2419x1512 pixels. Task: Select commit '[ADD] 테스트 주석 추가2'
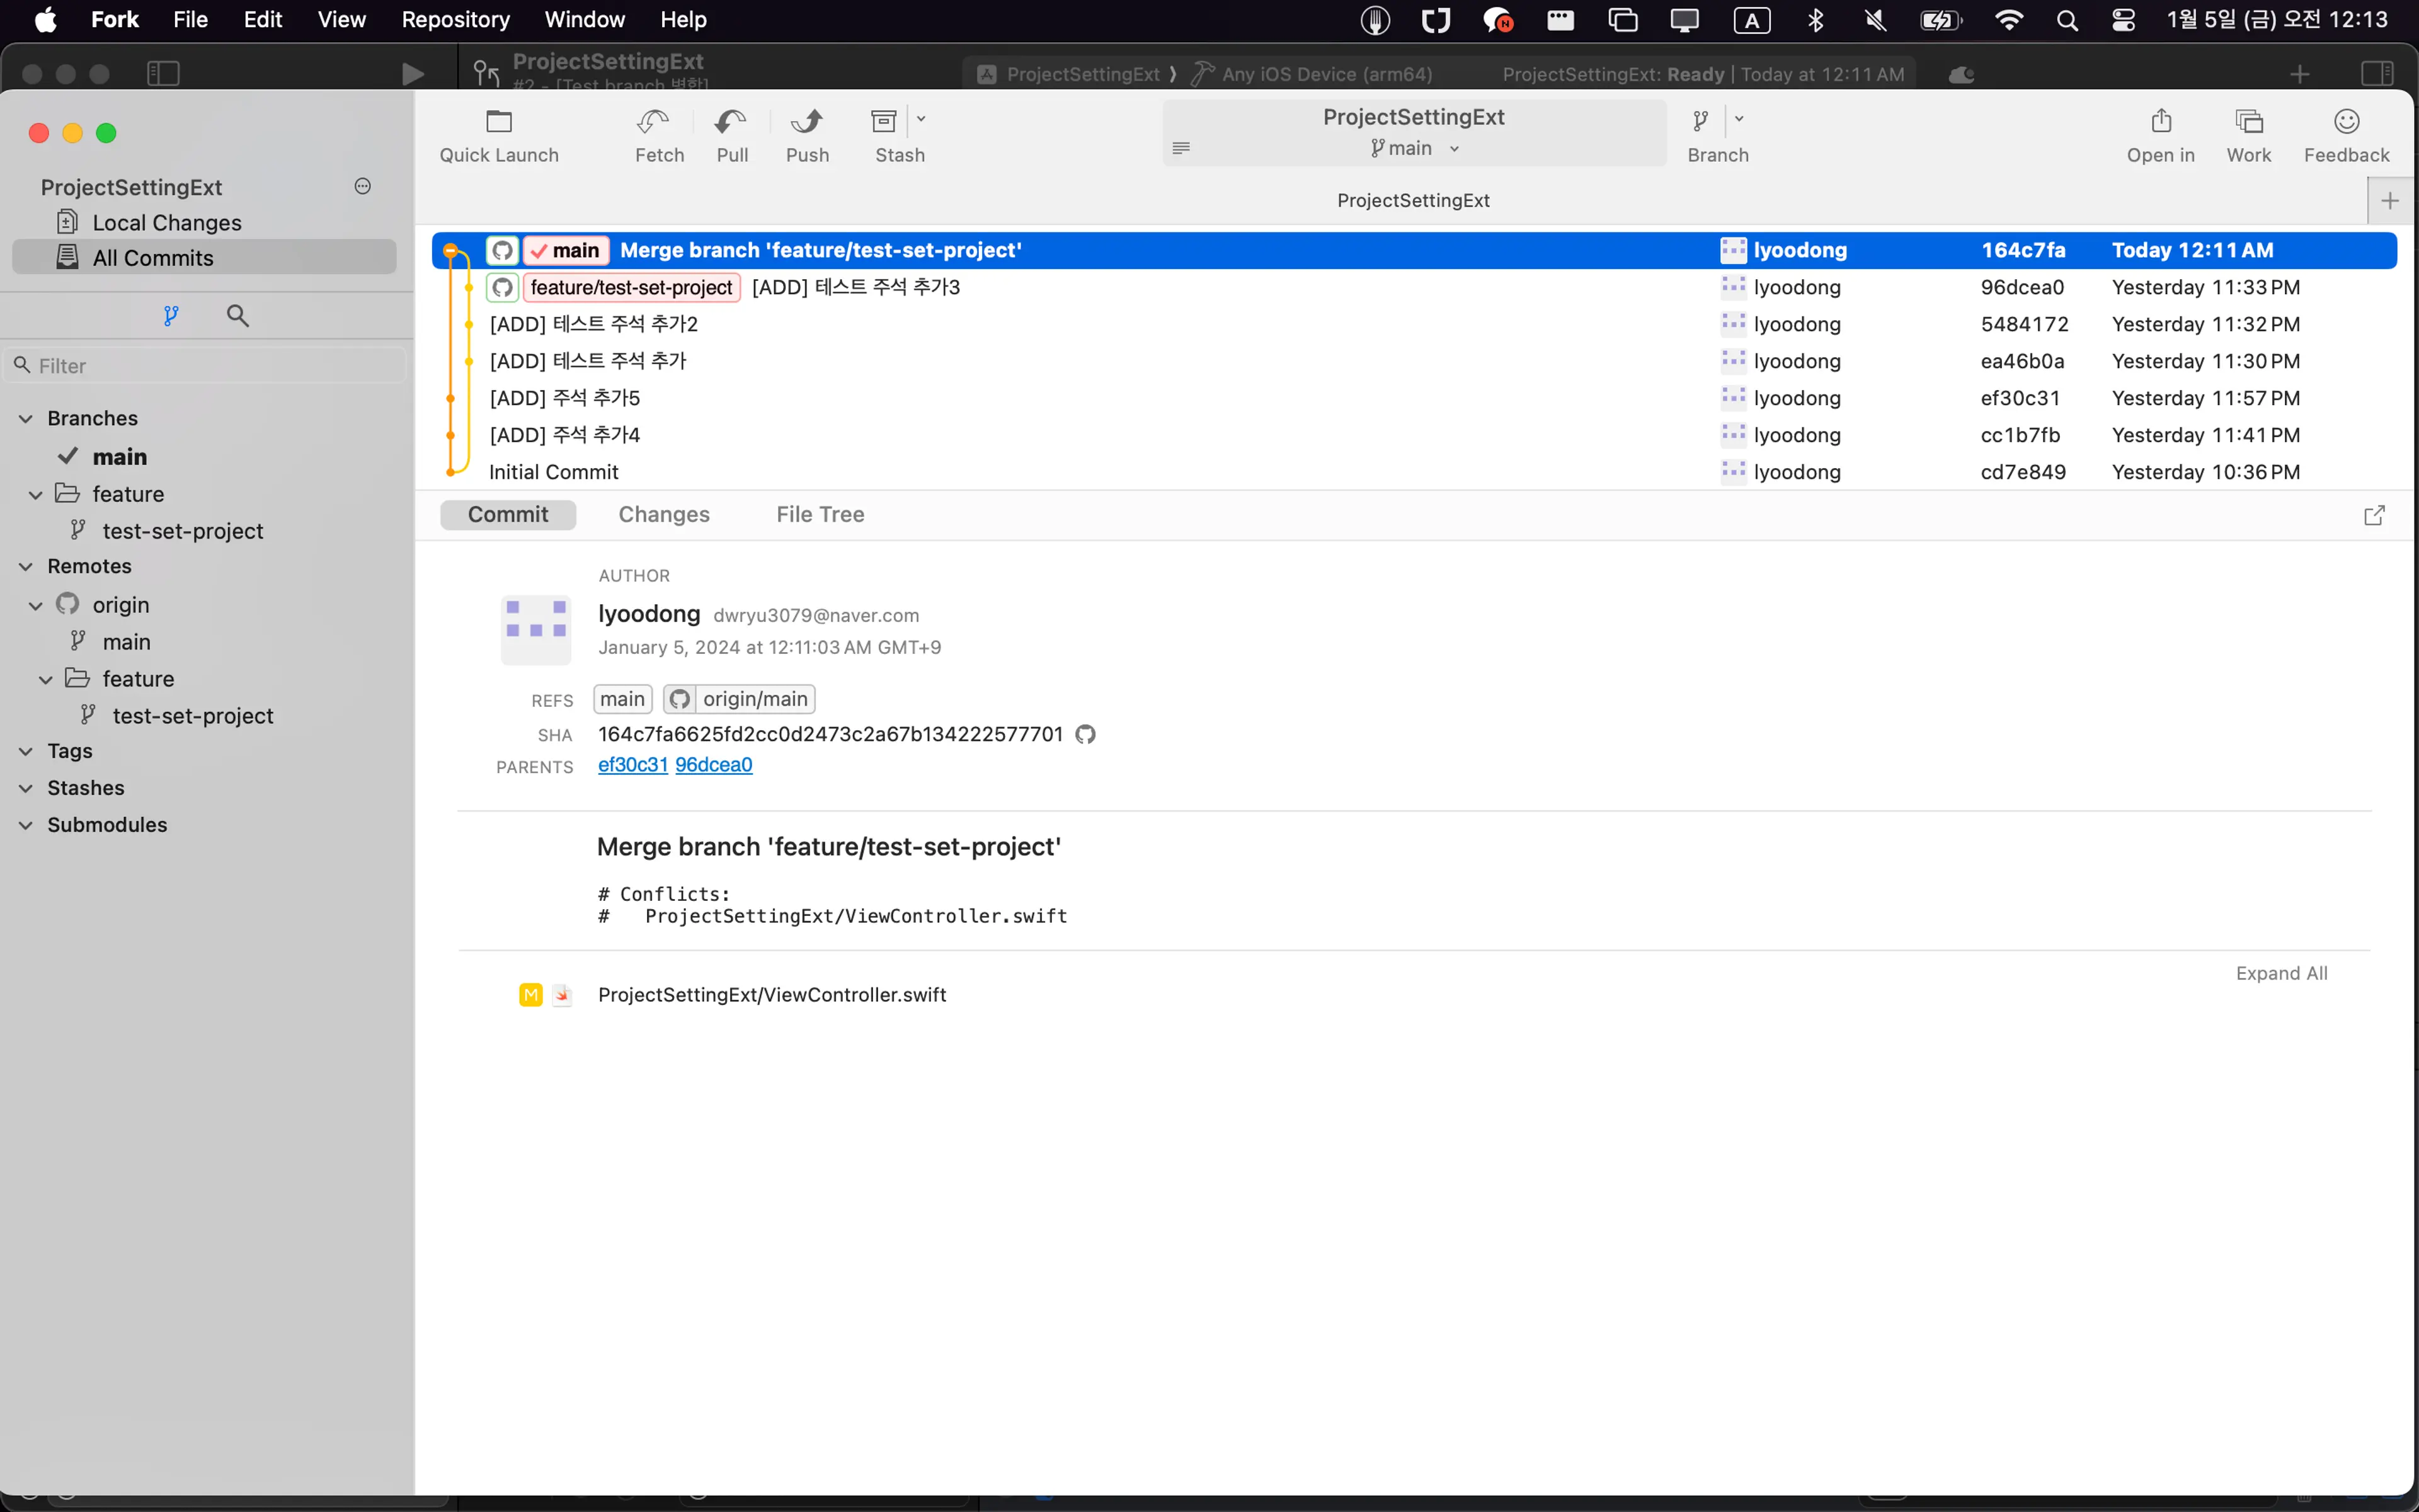tap(1414, 324)
